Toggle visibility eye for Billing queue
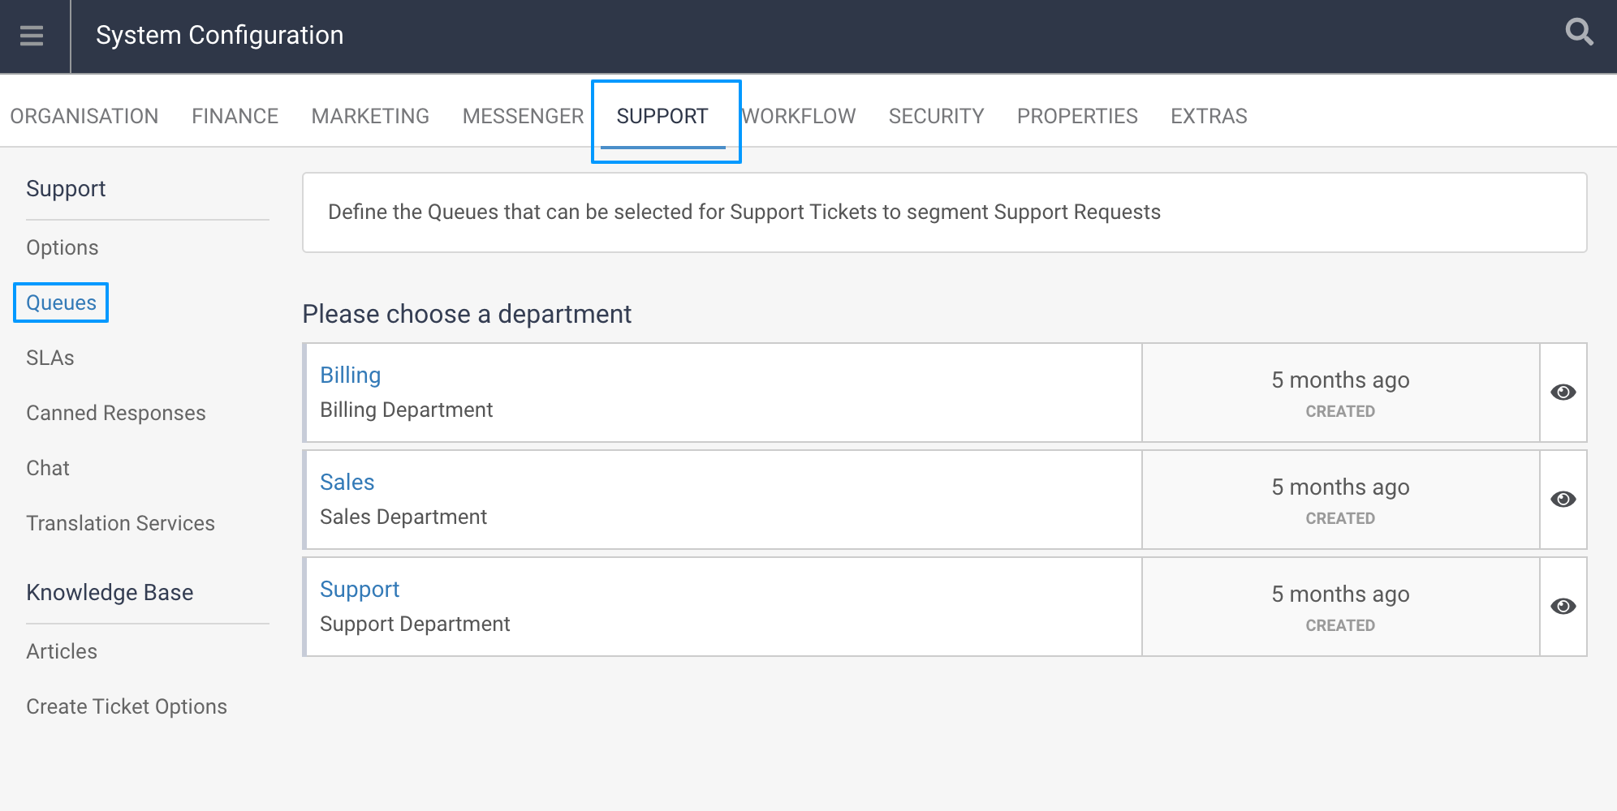The height and width of the screenshot is (811, 1617). point(1563,393)
